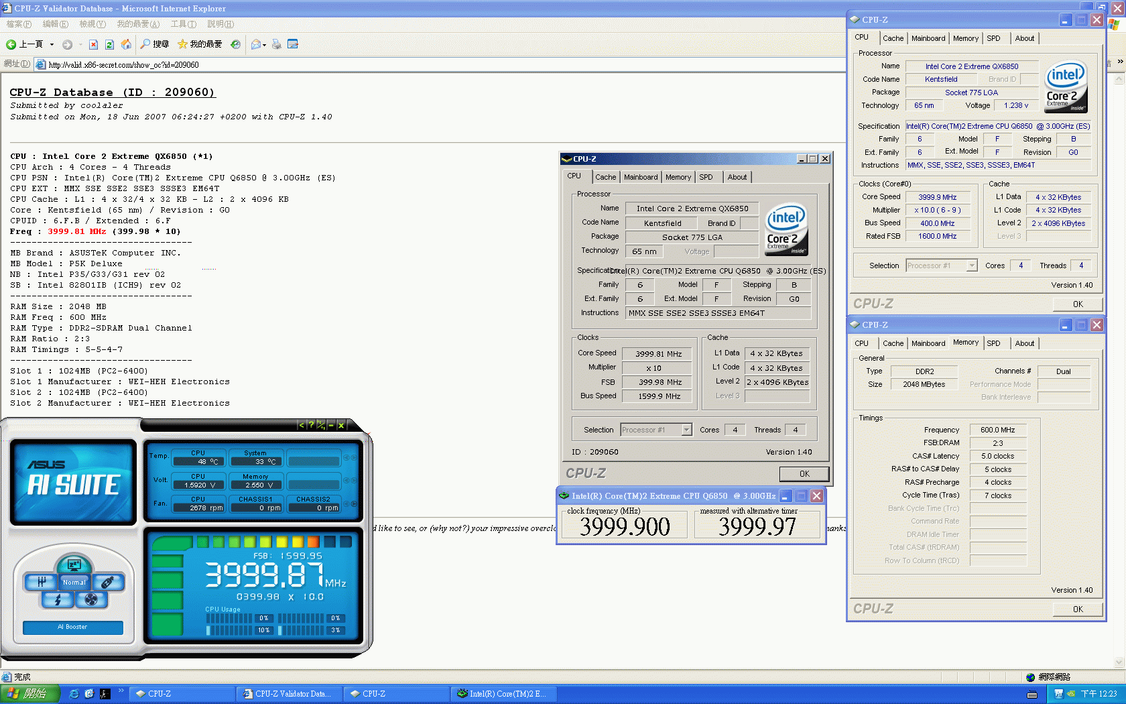Click the AI Nap sleeping monitor icon
The image size is (1126, 704).
[x=74, y=565]
